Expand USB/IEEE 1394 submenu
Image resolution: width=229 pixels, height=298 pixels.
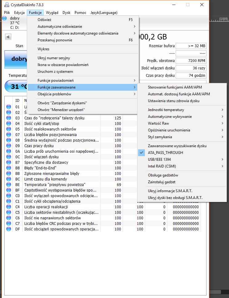[182, 159]
